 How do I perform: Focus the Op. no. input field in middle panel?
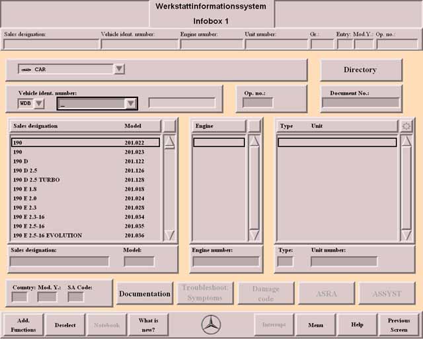258,103
